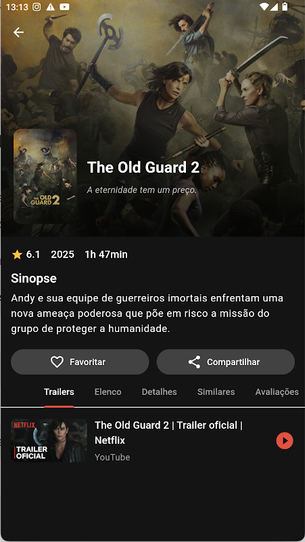This screenshot has height=542, width=305.
Task: Open Instagram notification in status bar
Action: [x=38, y=7]
